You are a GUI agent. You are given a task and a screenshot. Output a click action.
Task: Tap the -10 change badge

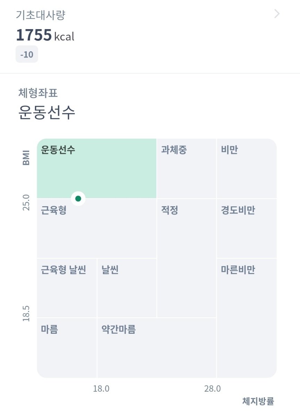point(27,55)
